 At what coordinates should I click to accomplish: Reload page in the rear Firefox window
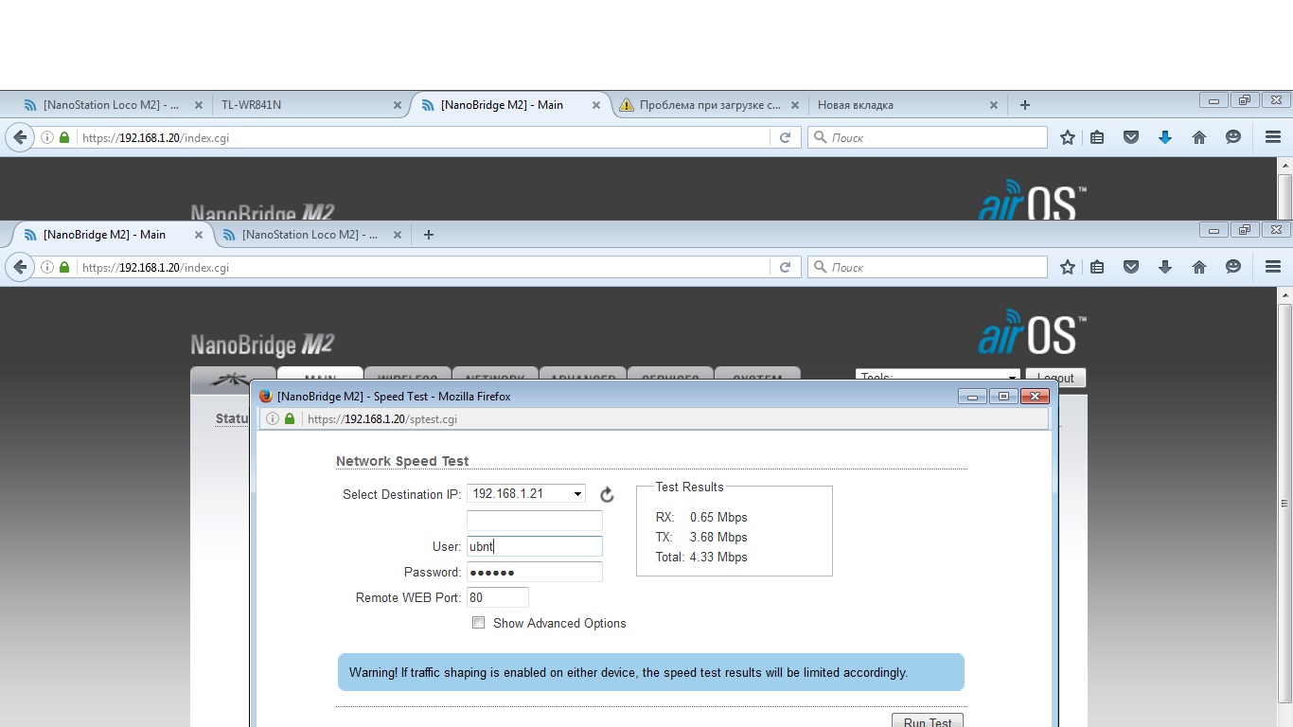coord(785,137)
